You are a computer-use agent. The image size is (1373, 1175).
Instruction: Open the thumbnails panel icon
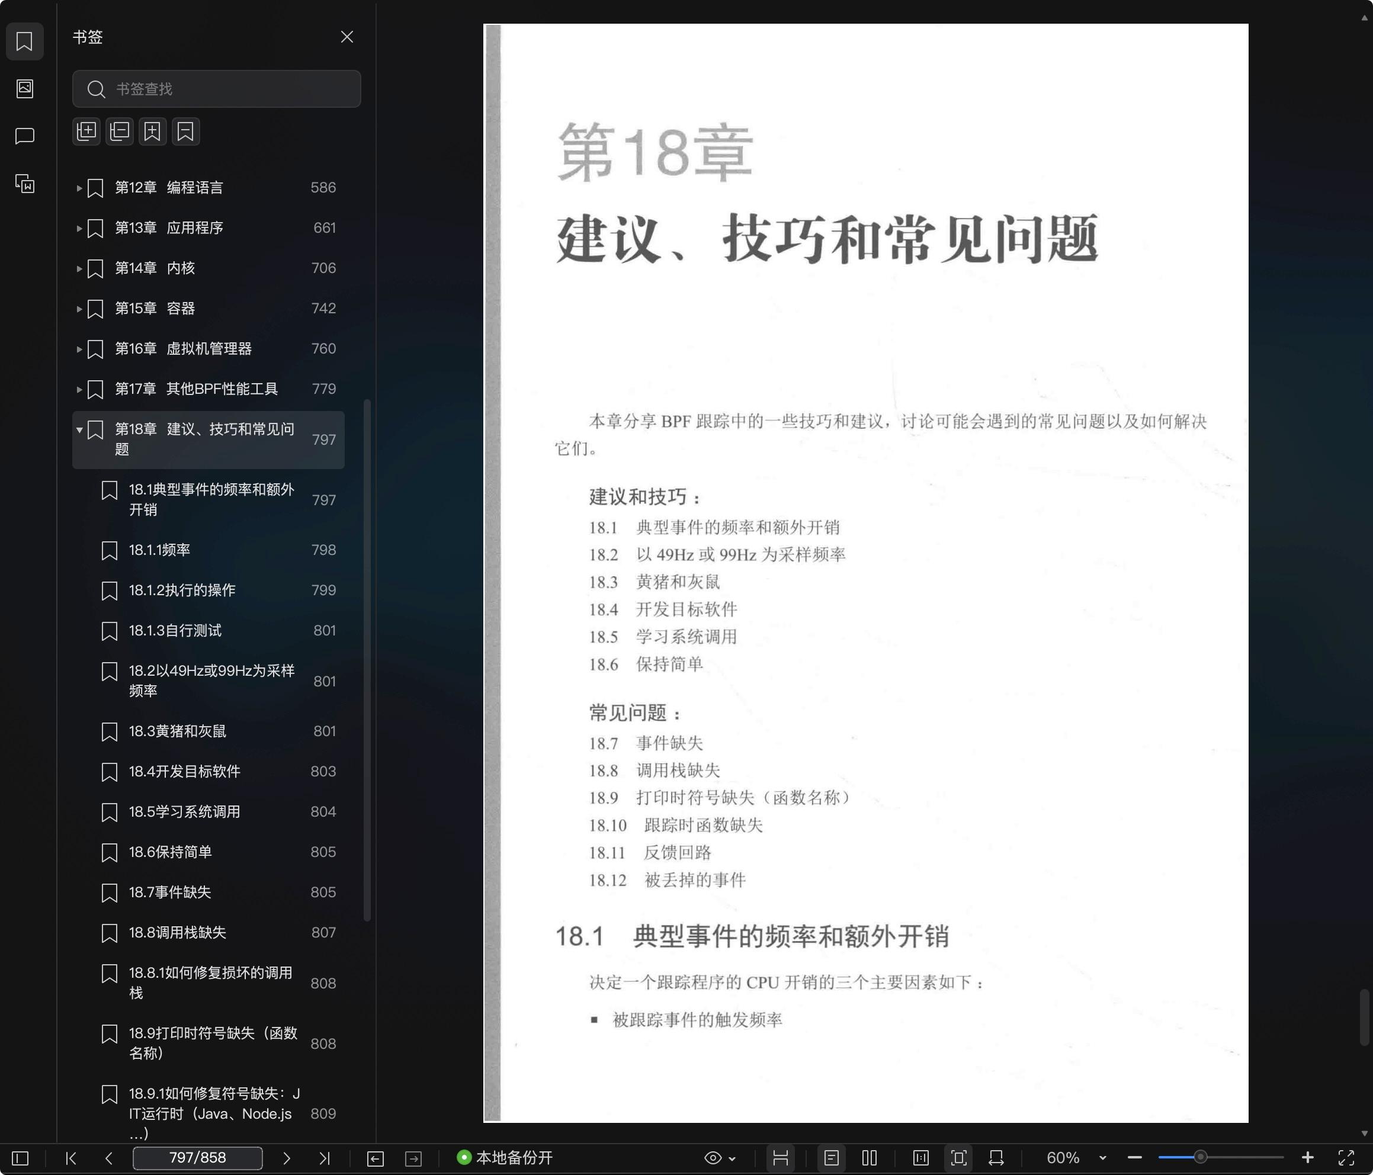(x=24, y=89)
